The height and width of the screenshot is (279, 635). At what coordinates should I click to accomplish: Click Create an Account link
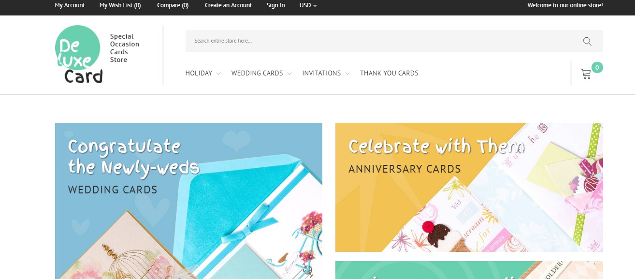pos(228,5)
